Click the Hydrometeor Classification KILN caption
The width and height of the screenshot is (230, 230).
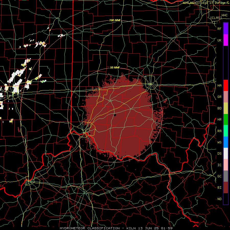(x=116, y=228)
